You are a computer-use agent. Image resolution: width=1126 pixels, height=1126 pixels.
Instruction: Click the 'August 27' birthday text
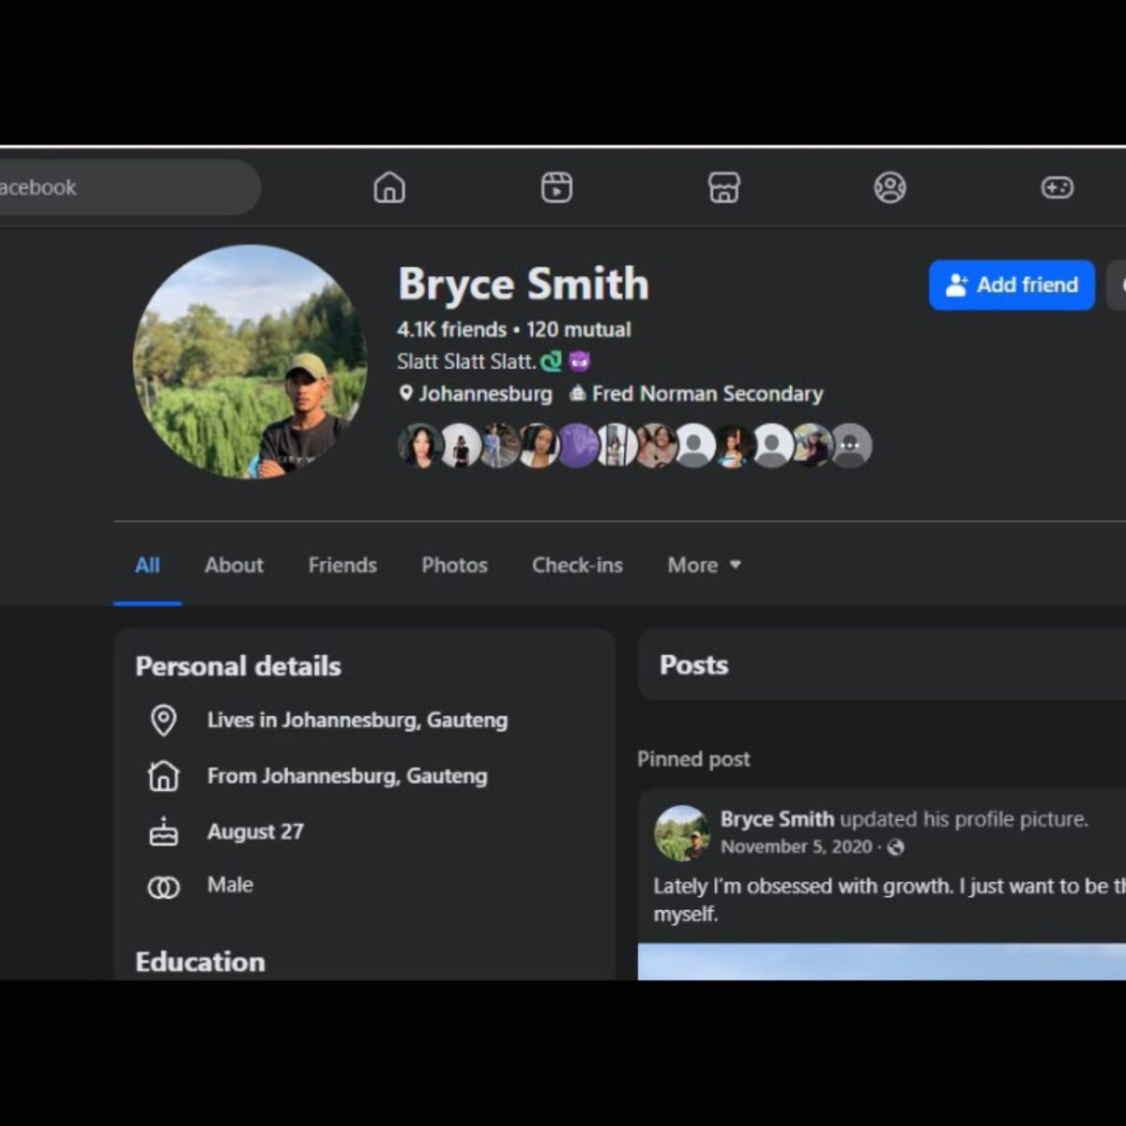(255, 831)
